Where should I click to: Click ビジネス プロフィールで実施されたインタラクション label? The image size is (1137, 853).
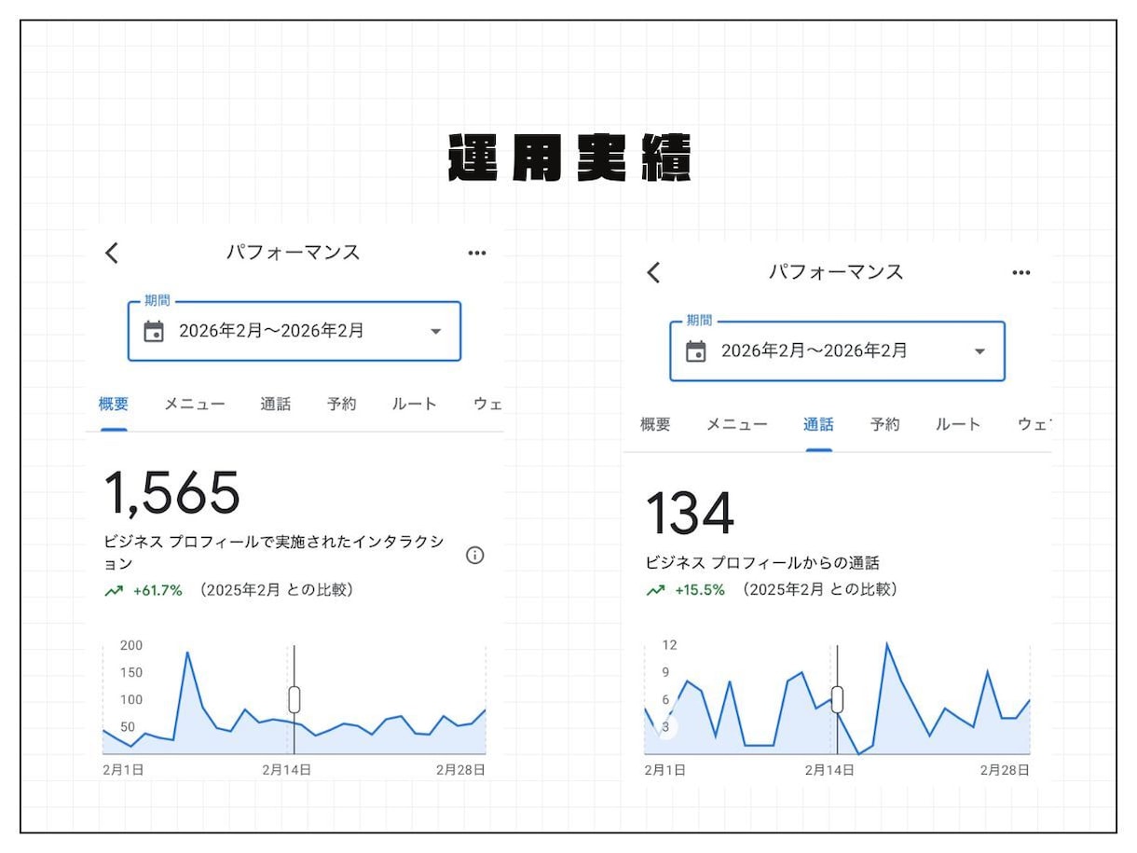(x=273, y=553)
